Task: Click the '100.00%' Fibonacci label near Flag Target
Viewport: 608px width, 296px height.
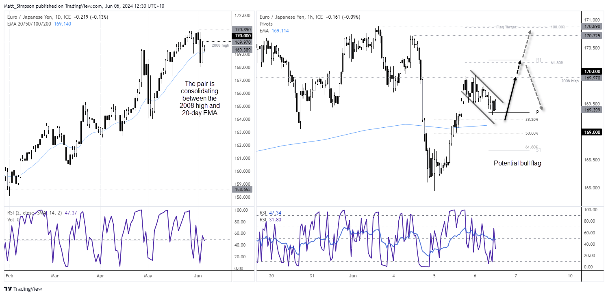Action: (x=558, y=27)
